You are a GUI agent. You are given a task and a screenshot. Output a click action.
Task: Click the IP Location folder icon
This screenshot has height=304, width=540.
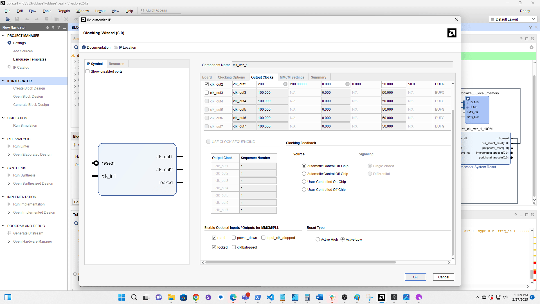(116, 48)
